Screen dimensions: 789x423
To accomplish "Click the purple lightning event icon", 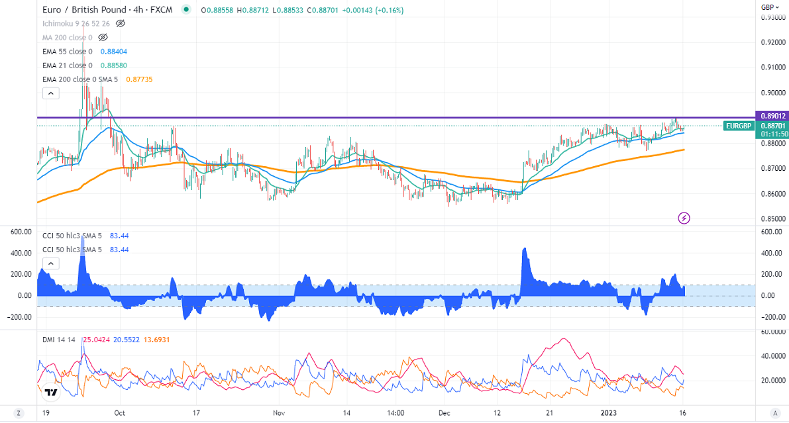I will [684, 218].
